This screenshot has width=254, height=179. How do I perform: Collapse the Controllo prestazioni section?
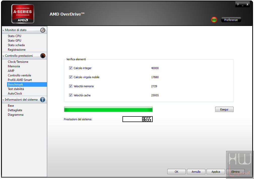(x=3, y=56)
